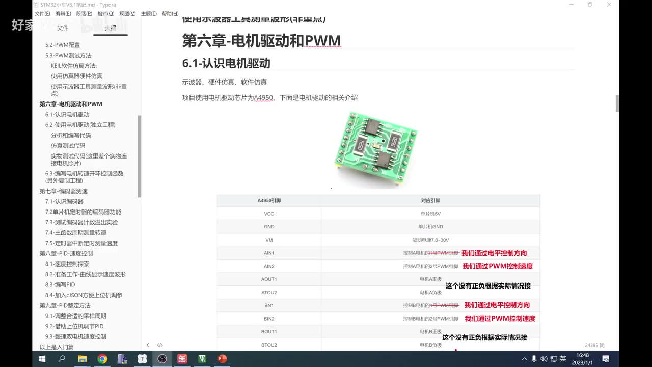
Task: Select outline item 6.2-使用电机驱动(独立工程)
Action: click(80, 125)
